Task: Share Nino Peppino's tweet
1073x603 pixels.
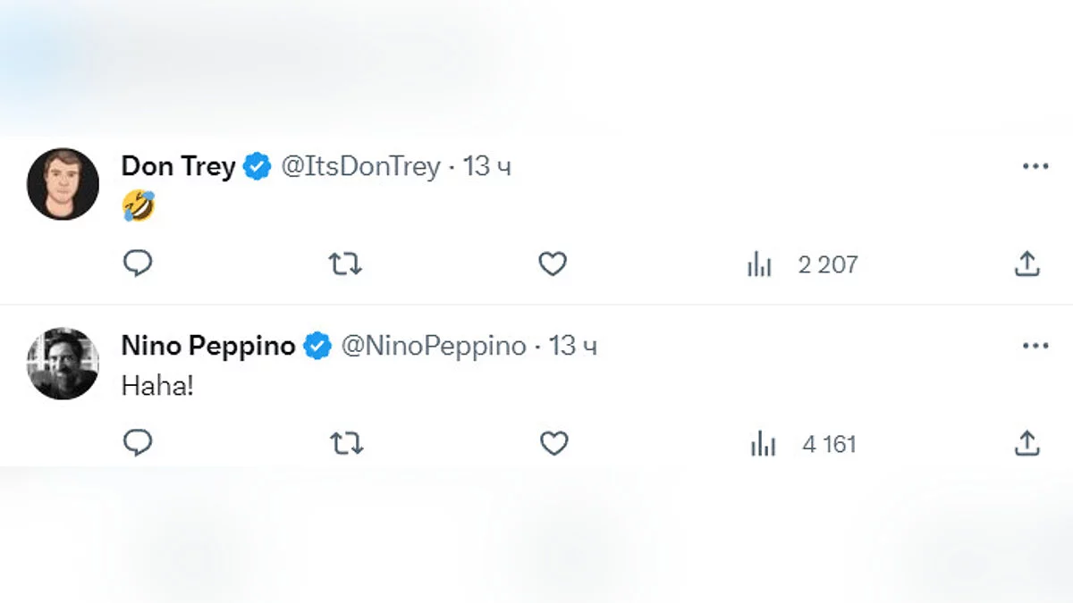Action: (1027, 443)
